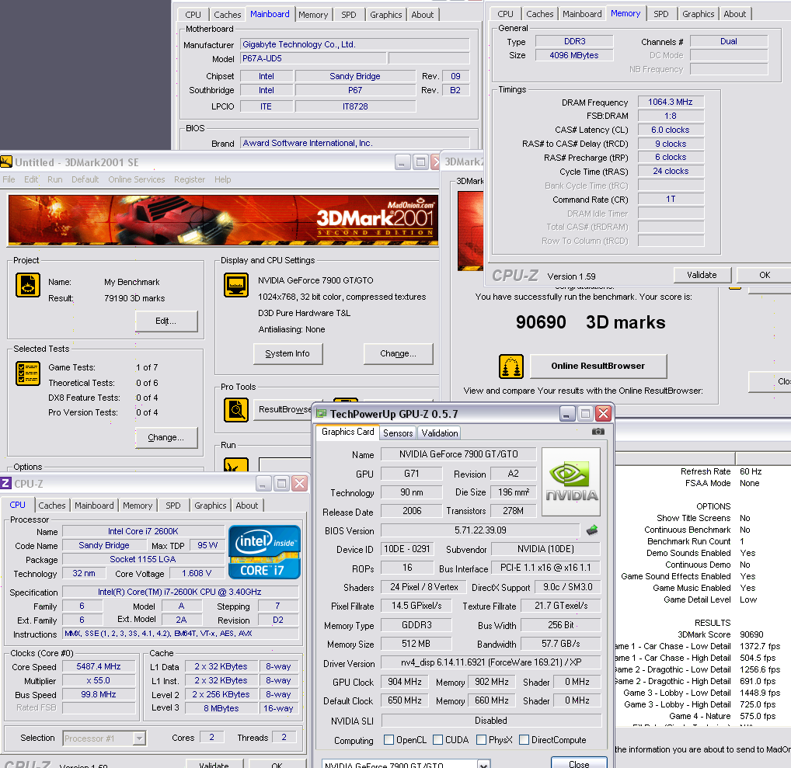
Task: Click the GPU-Z screenshot camera icon
Action: (598, 432)
